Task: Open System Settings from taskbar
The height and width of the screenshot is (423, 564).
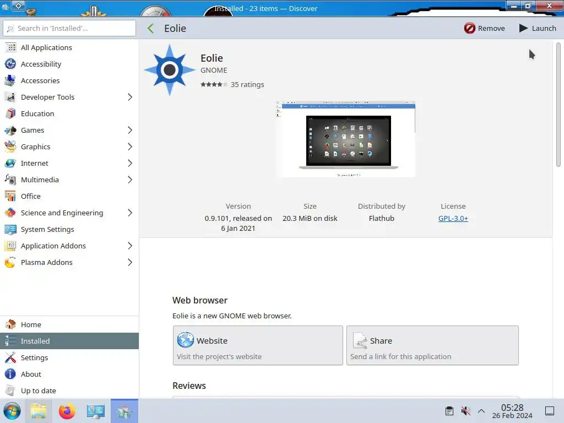Action: click(96, 411)
